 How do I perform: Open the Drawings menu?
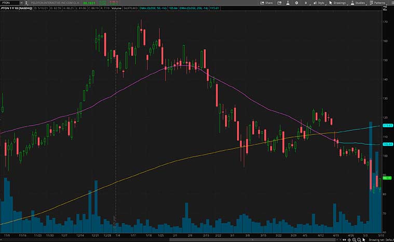[x=338, y=3]
